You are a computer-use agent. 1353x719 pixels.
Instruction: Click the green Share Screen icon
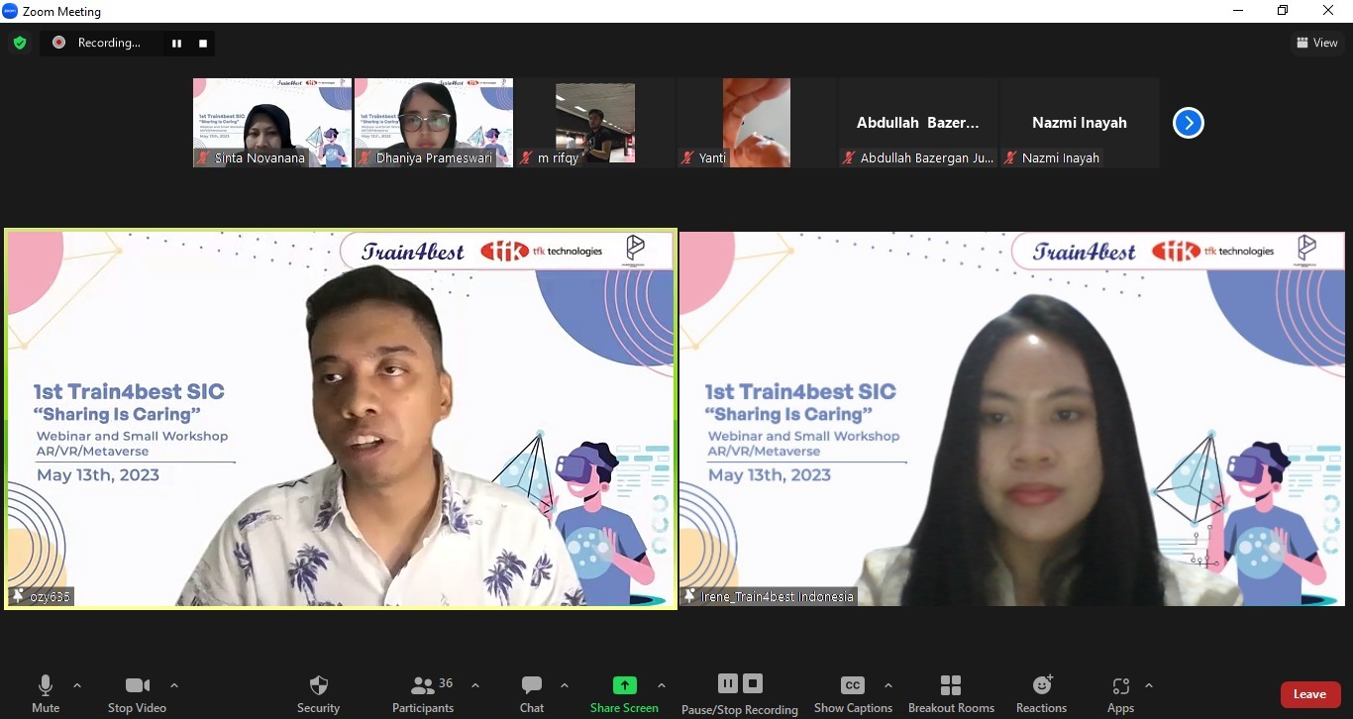[624, 685]
